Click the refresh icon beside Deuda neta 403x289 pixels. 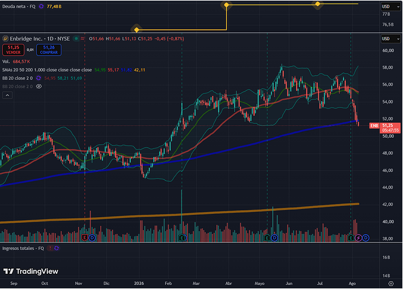tap(41, 6)
